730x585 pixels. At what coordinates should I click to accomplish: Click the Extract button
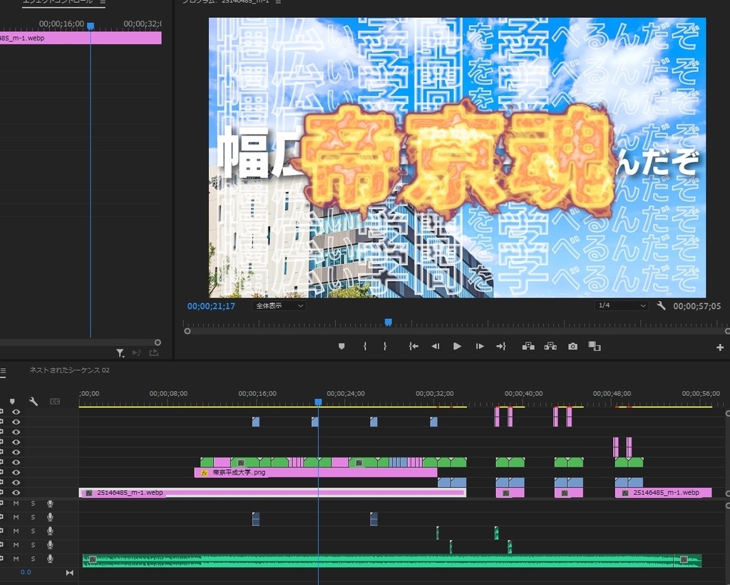click(550, 346)
